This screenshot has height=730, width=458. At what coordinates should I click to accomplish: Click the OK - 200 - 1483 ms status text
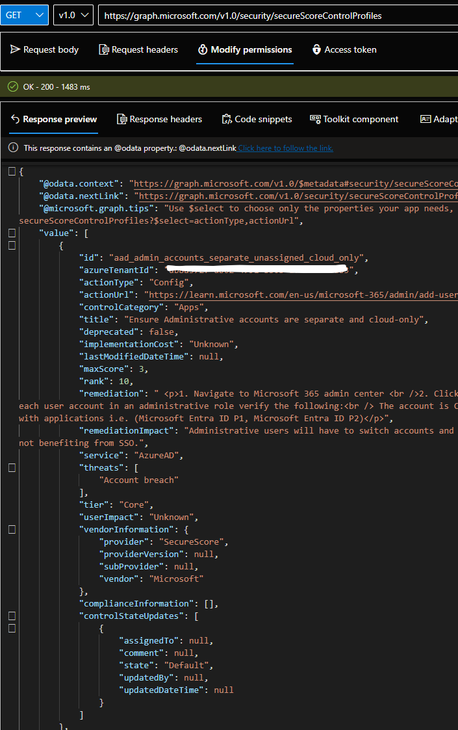57,87
